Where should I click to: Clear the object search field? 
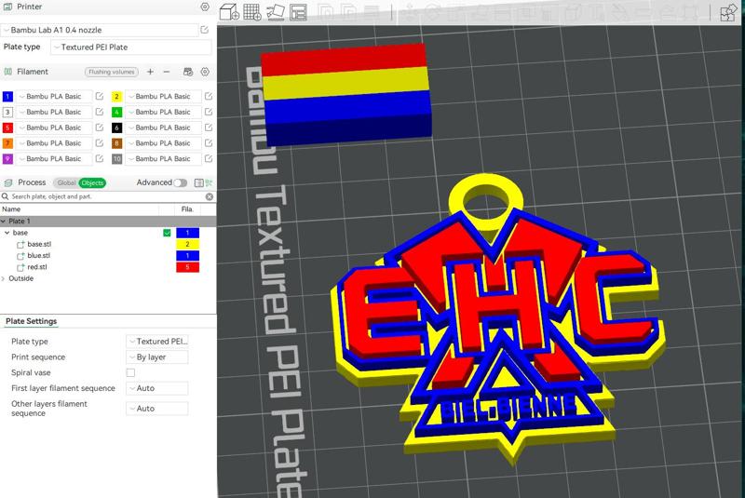tap(209, 196)
